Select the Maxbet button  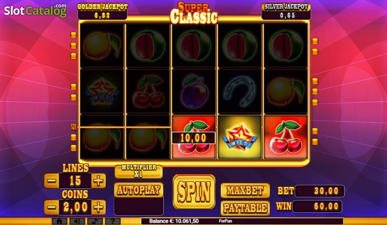point(245,190)
